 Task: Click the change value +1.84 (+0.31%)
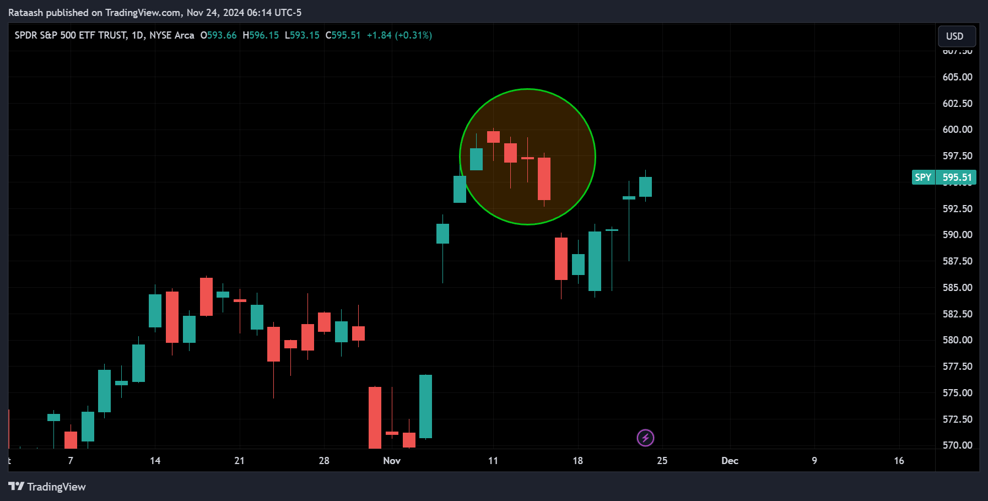(399, 35)
